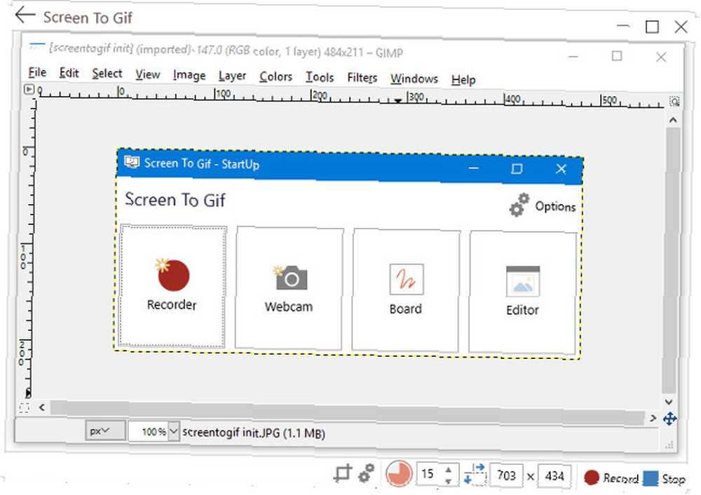Screen dimensions: 701x495
Task: Click the GIMP window resize grip
Action: pyautogui.click(x=669, y=445)
